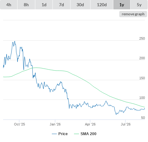Click the Jan '26 axis label
Image resolution: width=148 pixels, height=142 pixels.
55,124
